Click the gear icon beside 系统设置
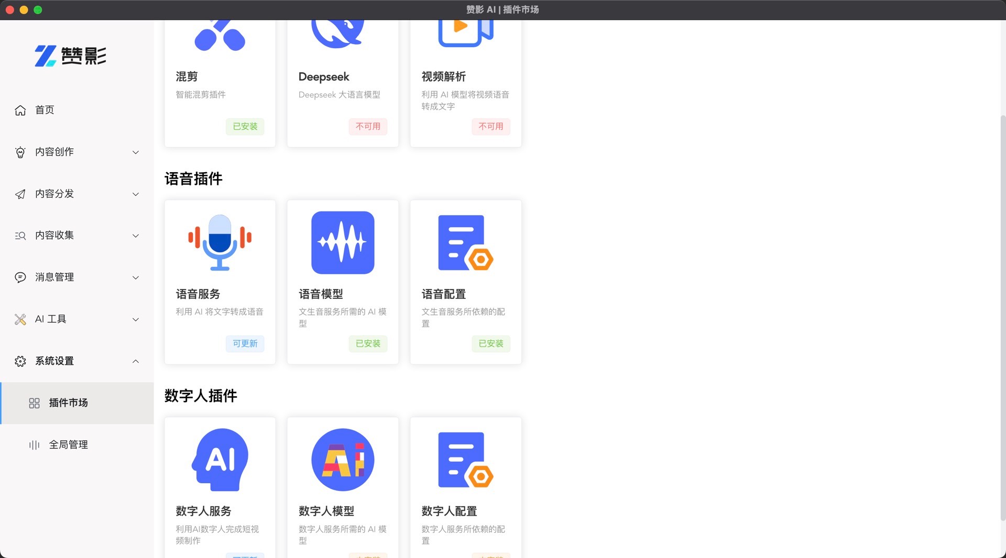This screenshot has width=1006, height=558. pos(20,361)
